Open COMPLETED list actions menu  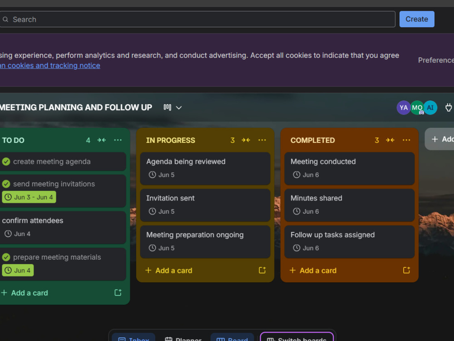[406, 140]
